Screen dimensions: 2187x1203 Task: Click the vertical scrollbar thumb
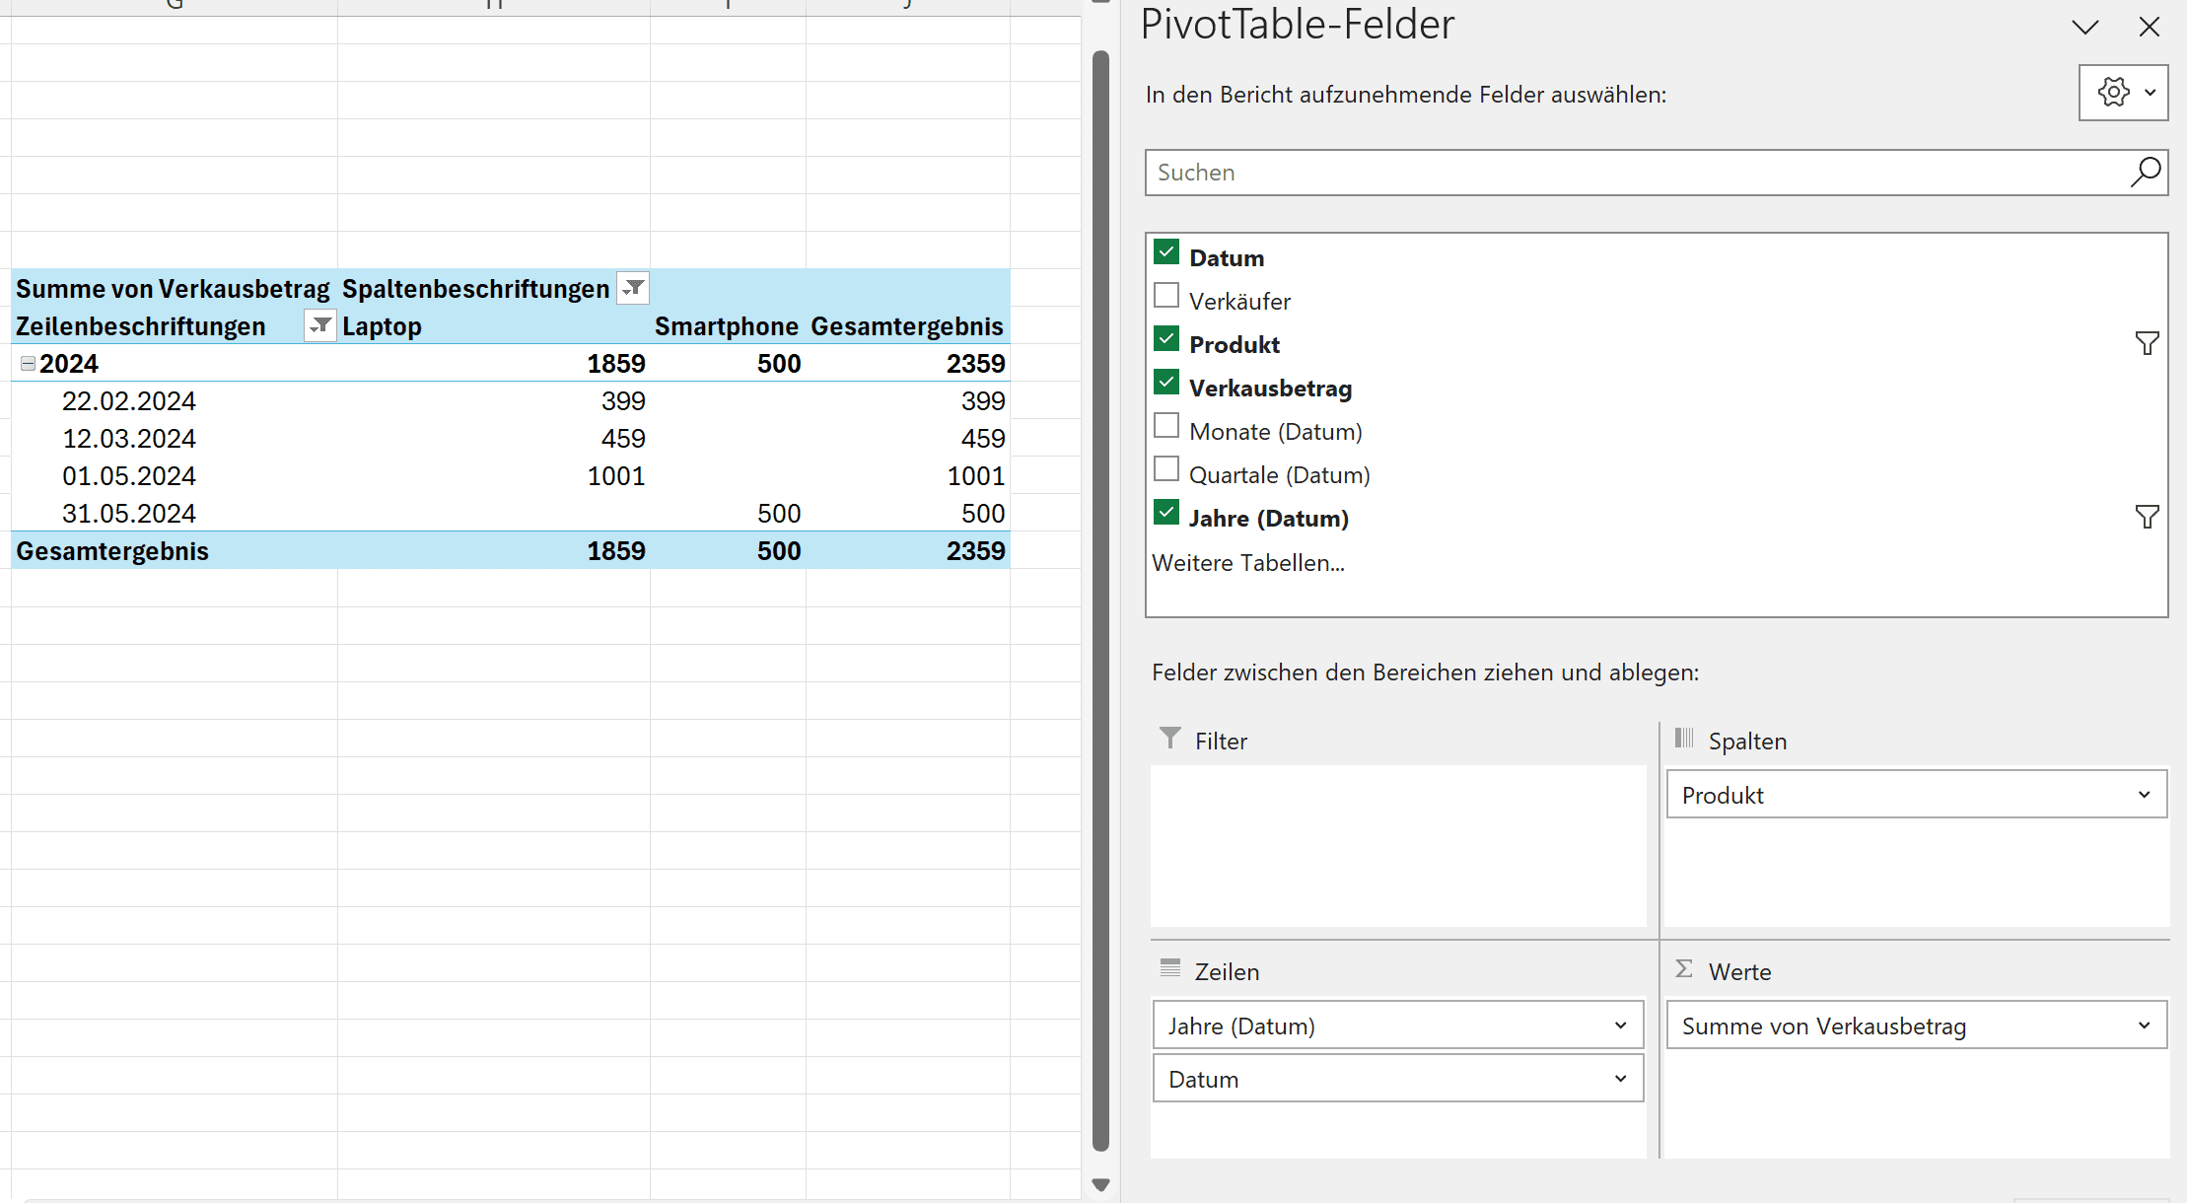[1101, 601]
